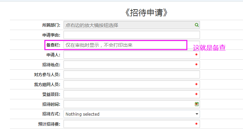Image resolution: width=243 pixels, height=129 pixels.
Task: Open the calendar icon in 招待时间 field
Action: coord(197,104)
